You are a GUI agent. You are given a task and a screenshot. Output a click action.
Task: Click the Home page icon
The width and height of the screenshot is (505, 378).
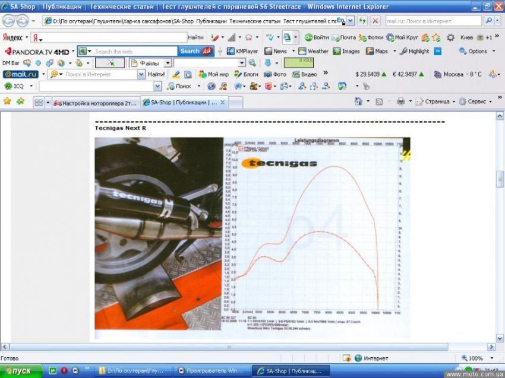click(358, 101)
